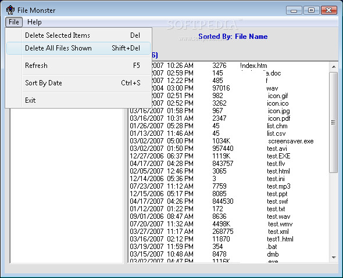
Task: Click the a.doc file row
Action: tap(228, 73)
